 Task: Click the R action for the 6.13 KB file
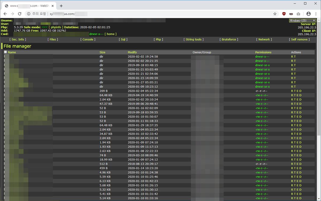click(292, 181)
